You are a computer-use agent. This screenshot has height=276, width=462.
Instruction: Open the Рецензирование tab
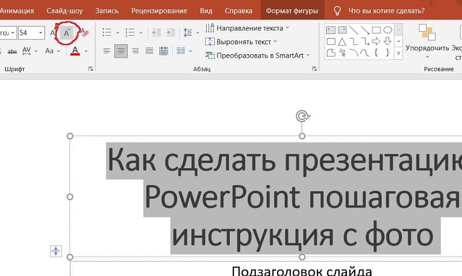159,11
